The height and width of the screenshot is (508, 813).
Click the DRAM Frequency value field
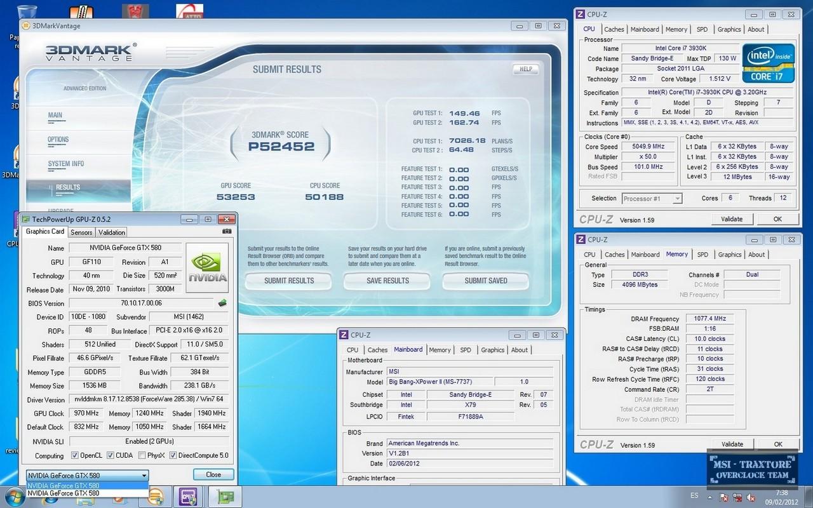[710, 319]
